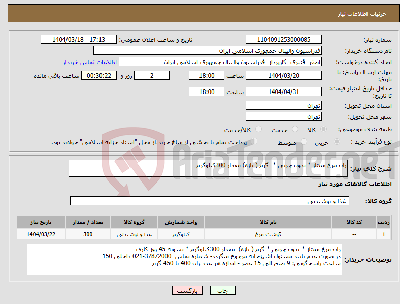Select the متوسط purchase type radio
Image resolution: width=400 pixels, height=304 pixels.
pyautogui.click(x=304, y=141)
